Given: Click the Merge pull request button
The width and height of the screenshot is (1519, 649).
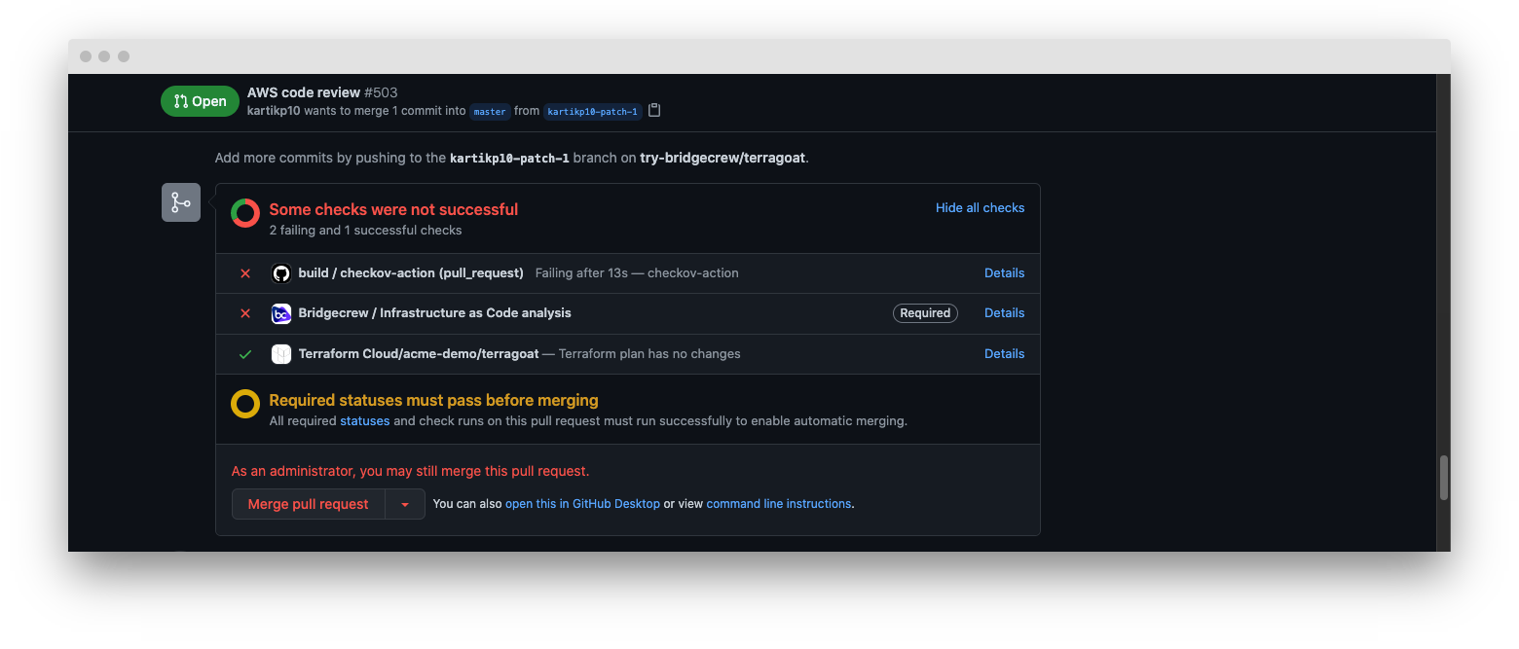Looking at the screenshot, I should [x=309, y=504].
